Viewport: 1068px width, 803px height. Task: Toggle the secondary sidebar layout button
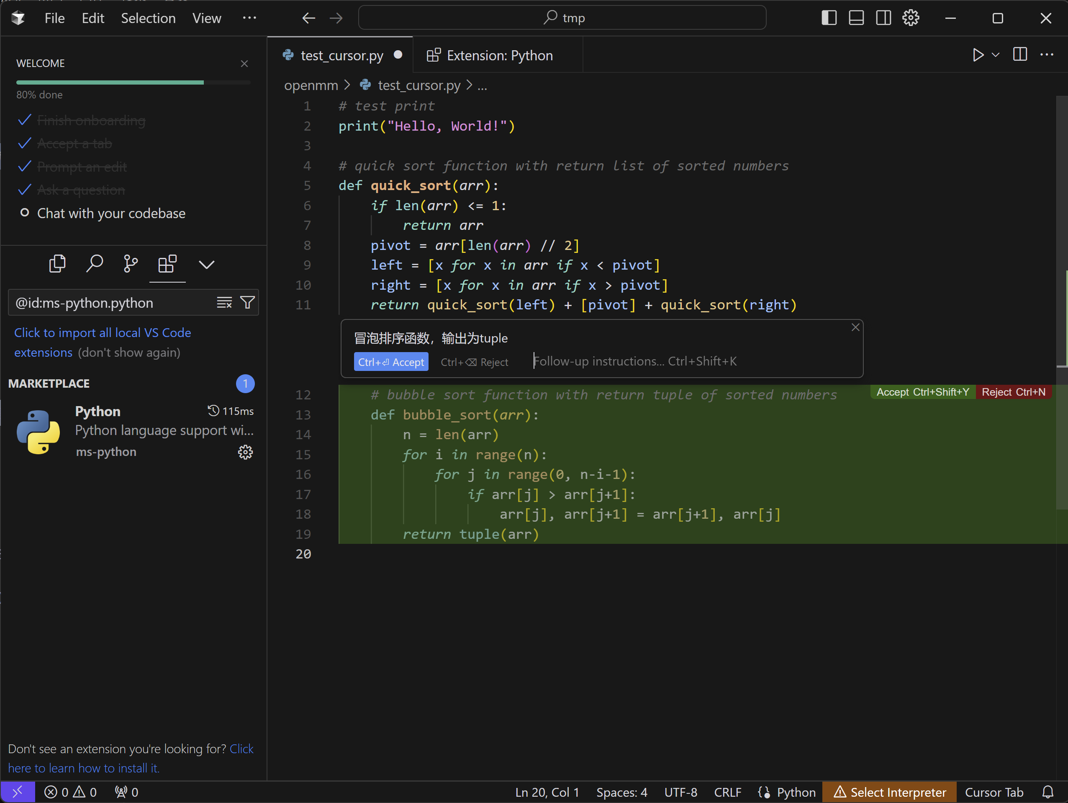[883, 18]
